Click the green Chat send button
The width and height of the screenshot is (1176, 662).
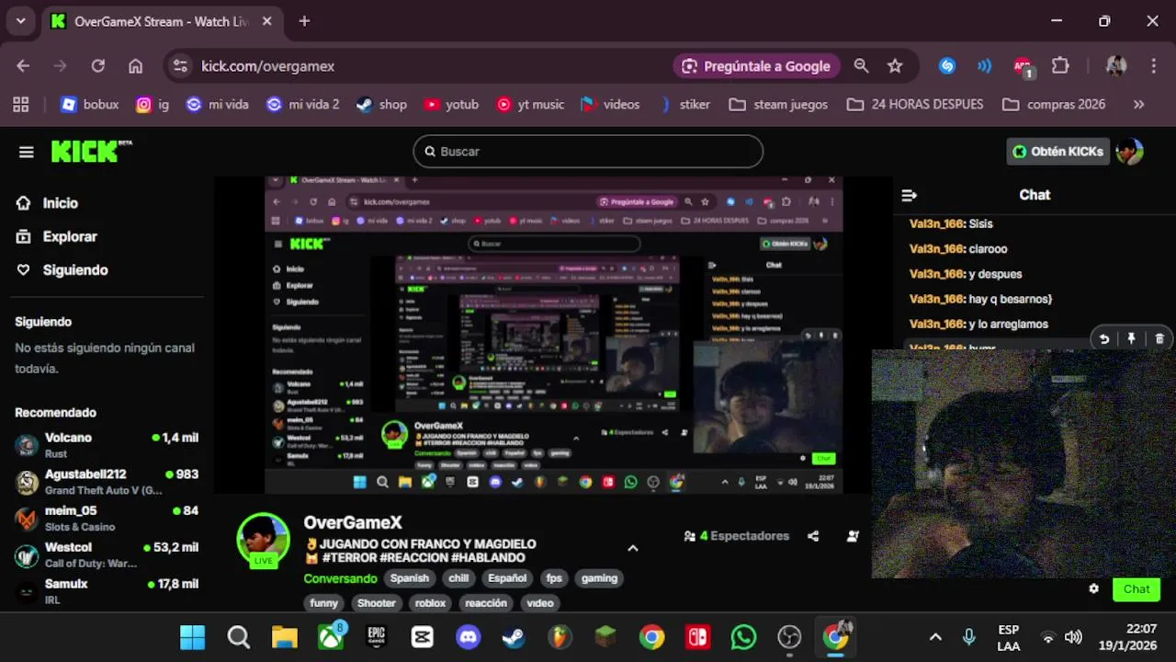1136,589
